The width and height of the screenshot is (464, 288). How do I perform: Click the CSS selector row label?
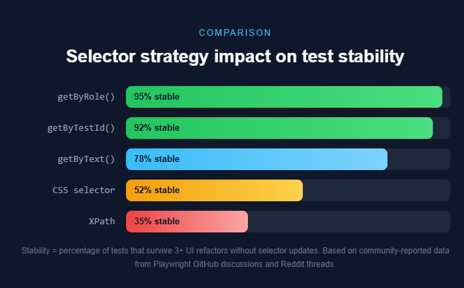pyautogui.click(x=83, y=190)
